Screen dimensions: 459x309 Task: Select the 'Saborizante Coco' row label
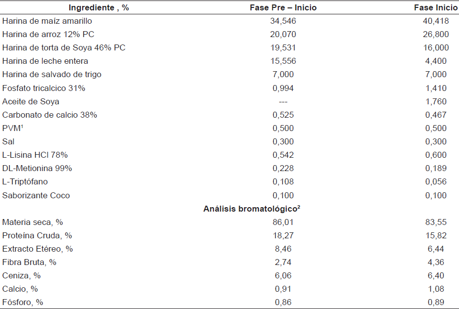[36, 195]
